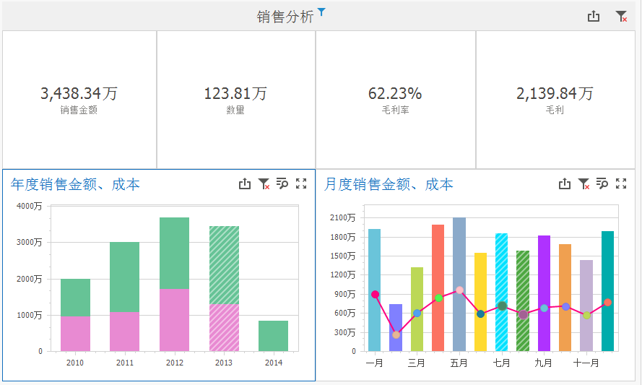642x385 pixels.
Task: Click the 毛利 card showing 2,139.84万
Action: pos(555,100)
